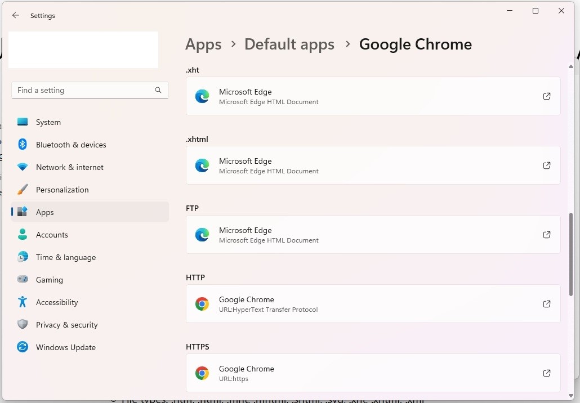Click the Accounts person icon
This screenshot has width=580, height=403.
[x=23, y=234]
